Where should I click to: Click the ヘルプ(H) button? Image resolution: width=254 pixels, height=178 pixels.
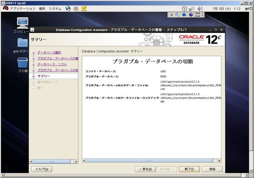point(41,169)
